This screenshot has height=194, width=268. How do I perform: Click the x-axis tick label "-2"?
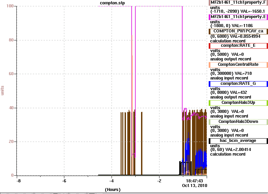coord(159,181)
